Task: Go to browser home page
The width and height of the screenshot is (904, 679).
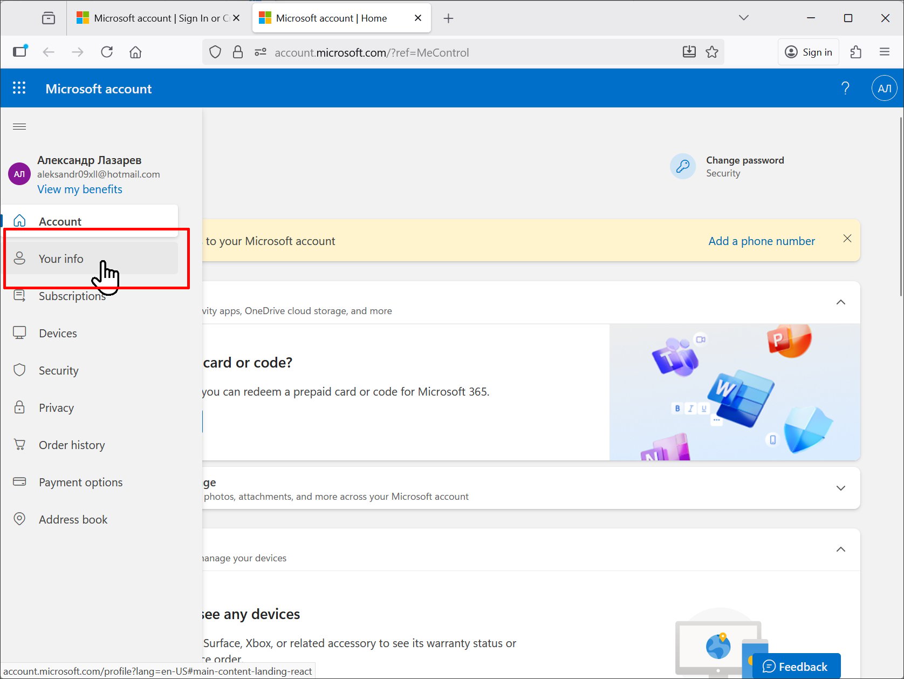Action: 135,52
